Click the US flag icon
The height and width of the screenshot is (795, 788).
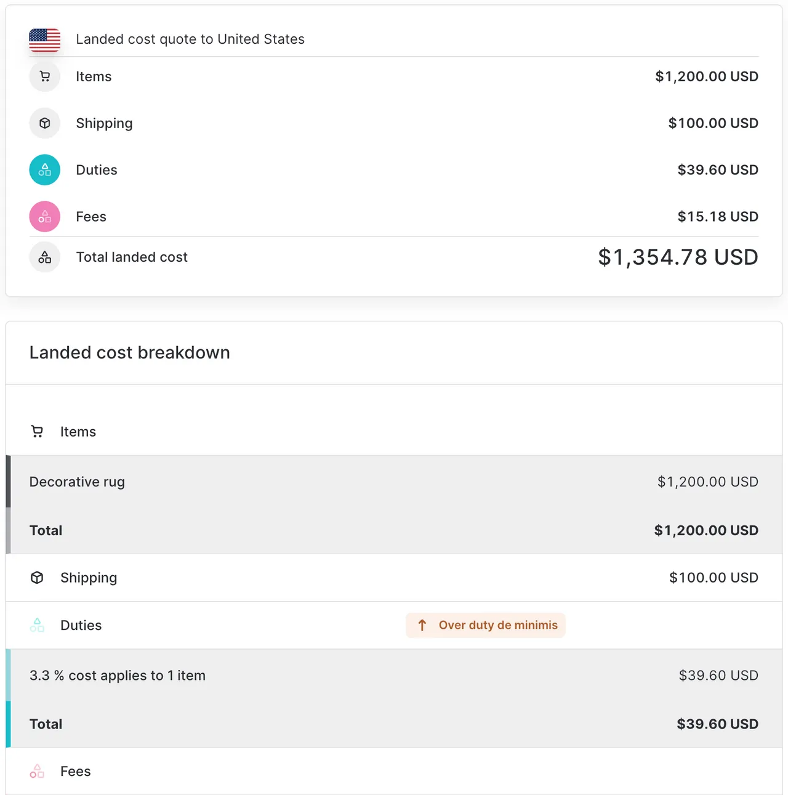[44, 39]
